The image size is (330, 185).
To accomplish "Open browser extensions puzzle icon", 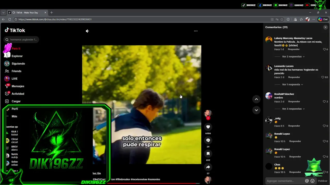I will 288,19.
